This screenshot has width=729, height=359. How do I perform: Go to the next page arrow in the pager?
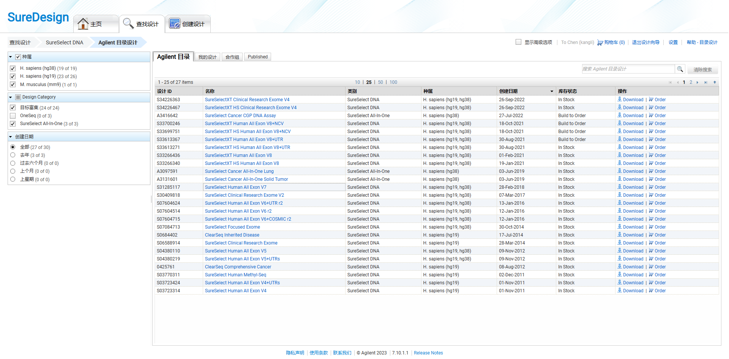pos(697,82)
